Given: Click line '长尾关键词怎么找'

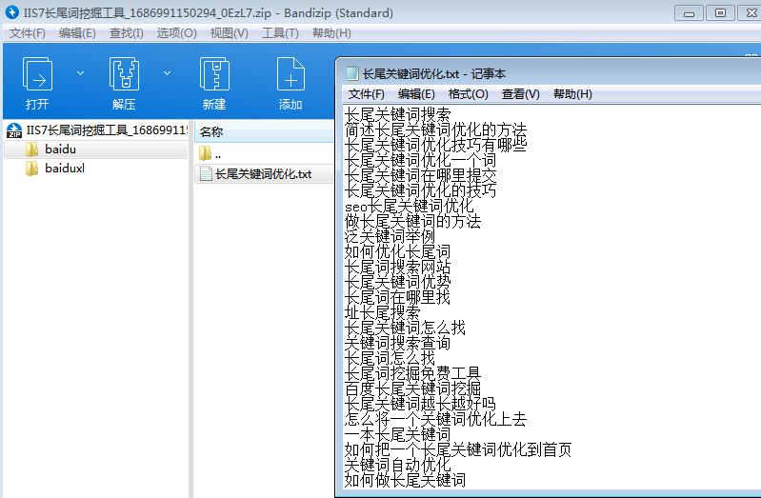Looking at the screenshot, I should click(x=405, y=328).
